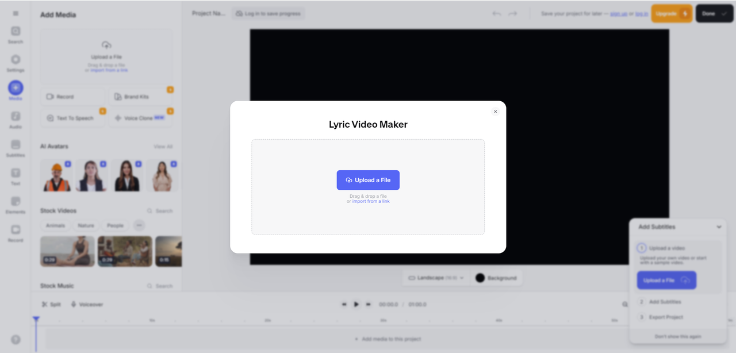Viewport: 736px width, 353px height.
Task: Click 'Add media to this project' in timeline
Action: tap(388, 339)
